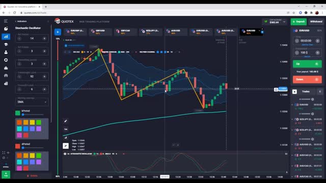Switch to NZD/JPY asset tab
The height and width of the screenshot is (183, 326).
151,32
